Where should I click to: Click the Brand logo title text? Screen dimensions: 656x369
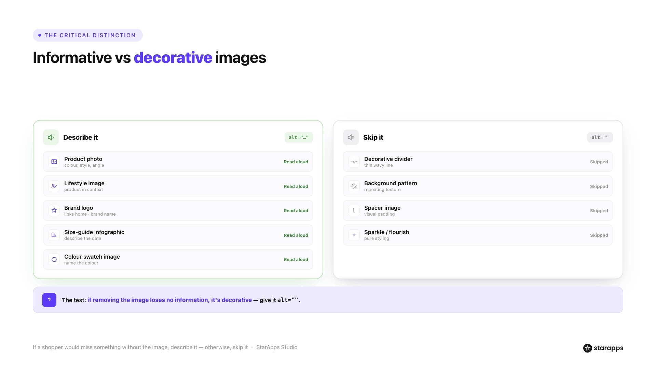click(79, 208)
